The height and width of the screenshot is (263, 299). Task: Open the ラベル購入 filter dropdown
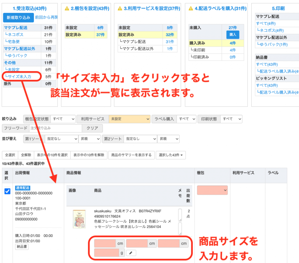click(x=186, y=119)
